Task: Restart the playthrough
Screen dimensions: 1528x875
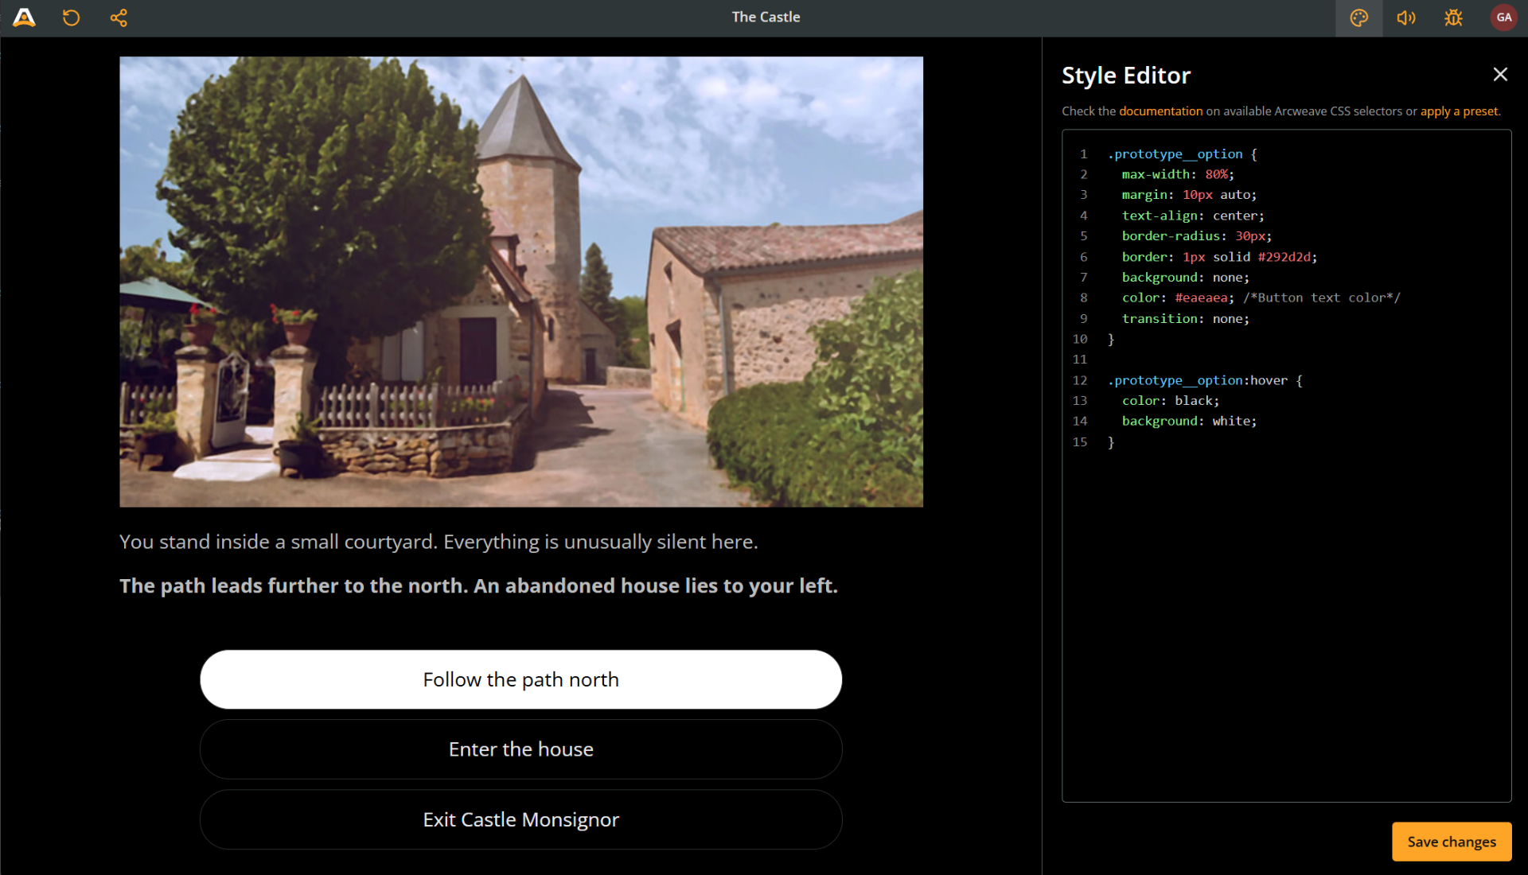Action: coord(71,17)
